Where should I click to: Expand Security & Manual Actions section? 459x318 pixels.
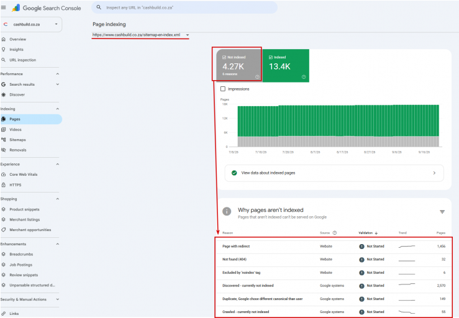[30, 299]
